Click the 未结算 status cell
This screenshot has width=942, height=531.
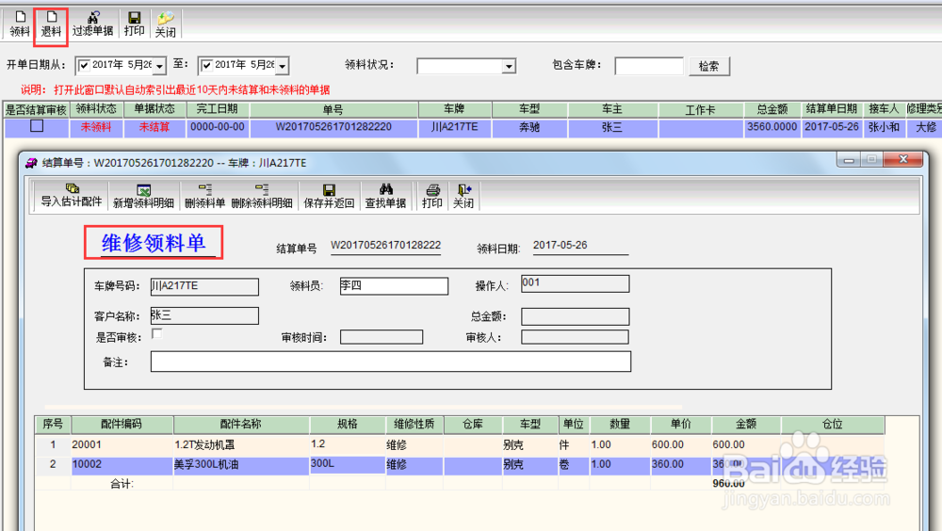coord(154,127)
